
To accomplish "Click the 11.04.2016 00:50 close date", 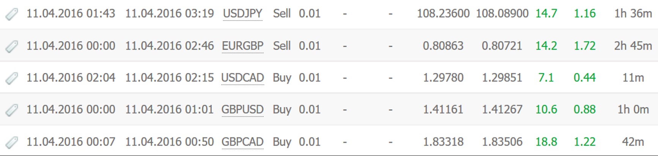I will (170, 142).
